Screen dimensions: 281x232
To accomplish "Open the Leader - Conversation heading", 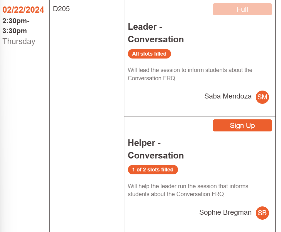I will (156, 33).
